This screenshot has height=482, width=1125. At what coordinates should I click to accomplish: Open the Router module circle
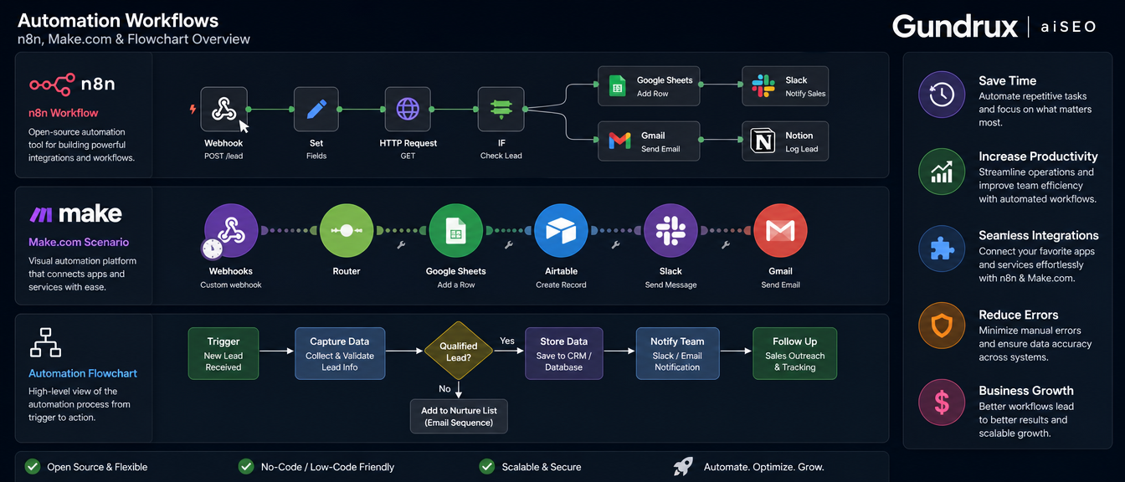pos(347,230)
